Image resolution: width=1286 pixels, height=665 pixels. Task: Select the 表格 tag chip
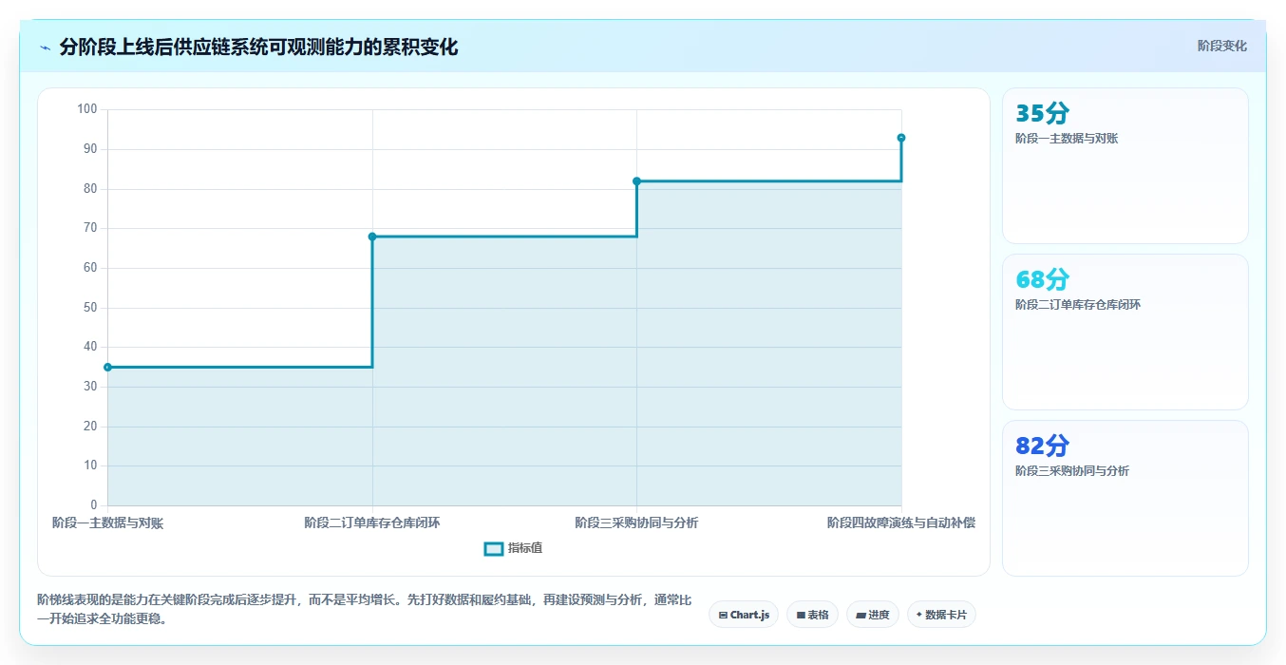pyautogui.click(x=812, y=615)
